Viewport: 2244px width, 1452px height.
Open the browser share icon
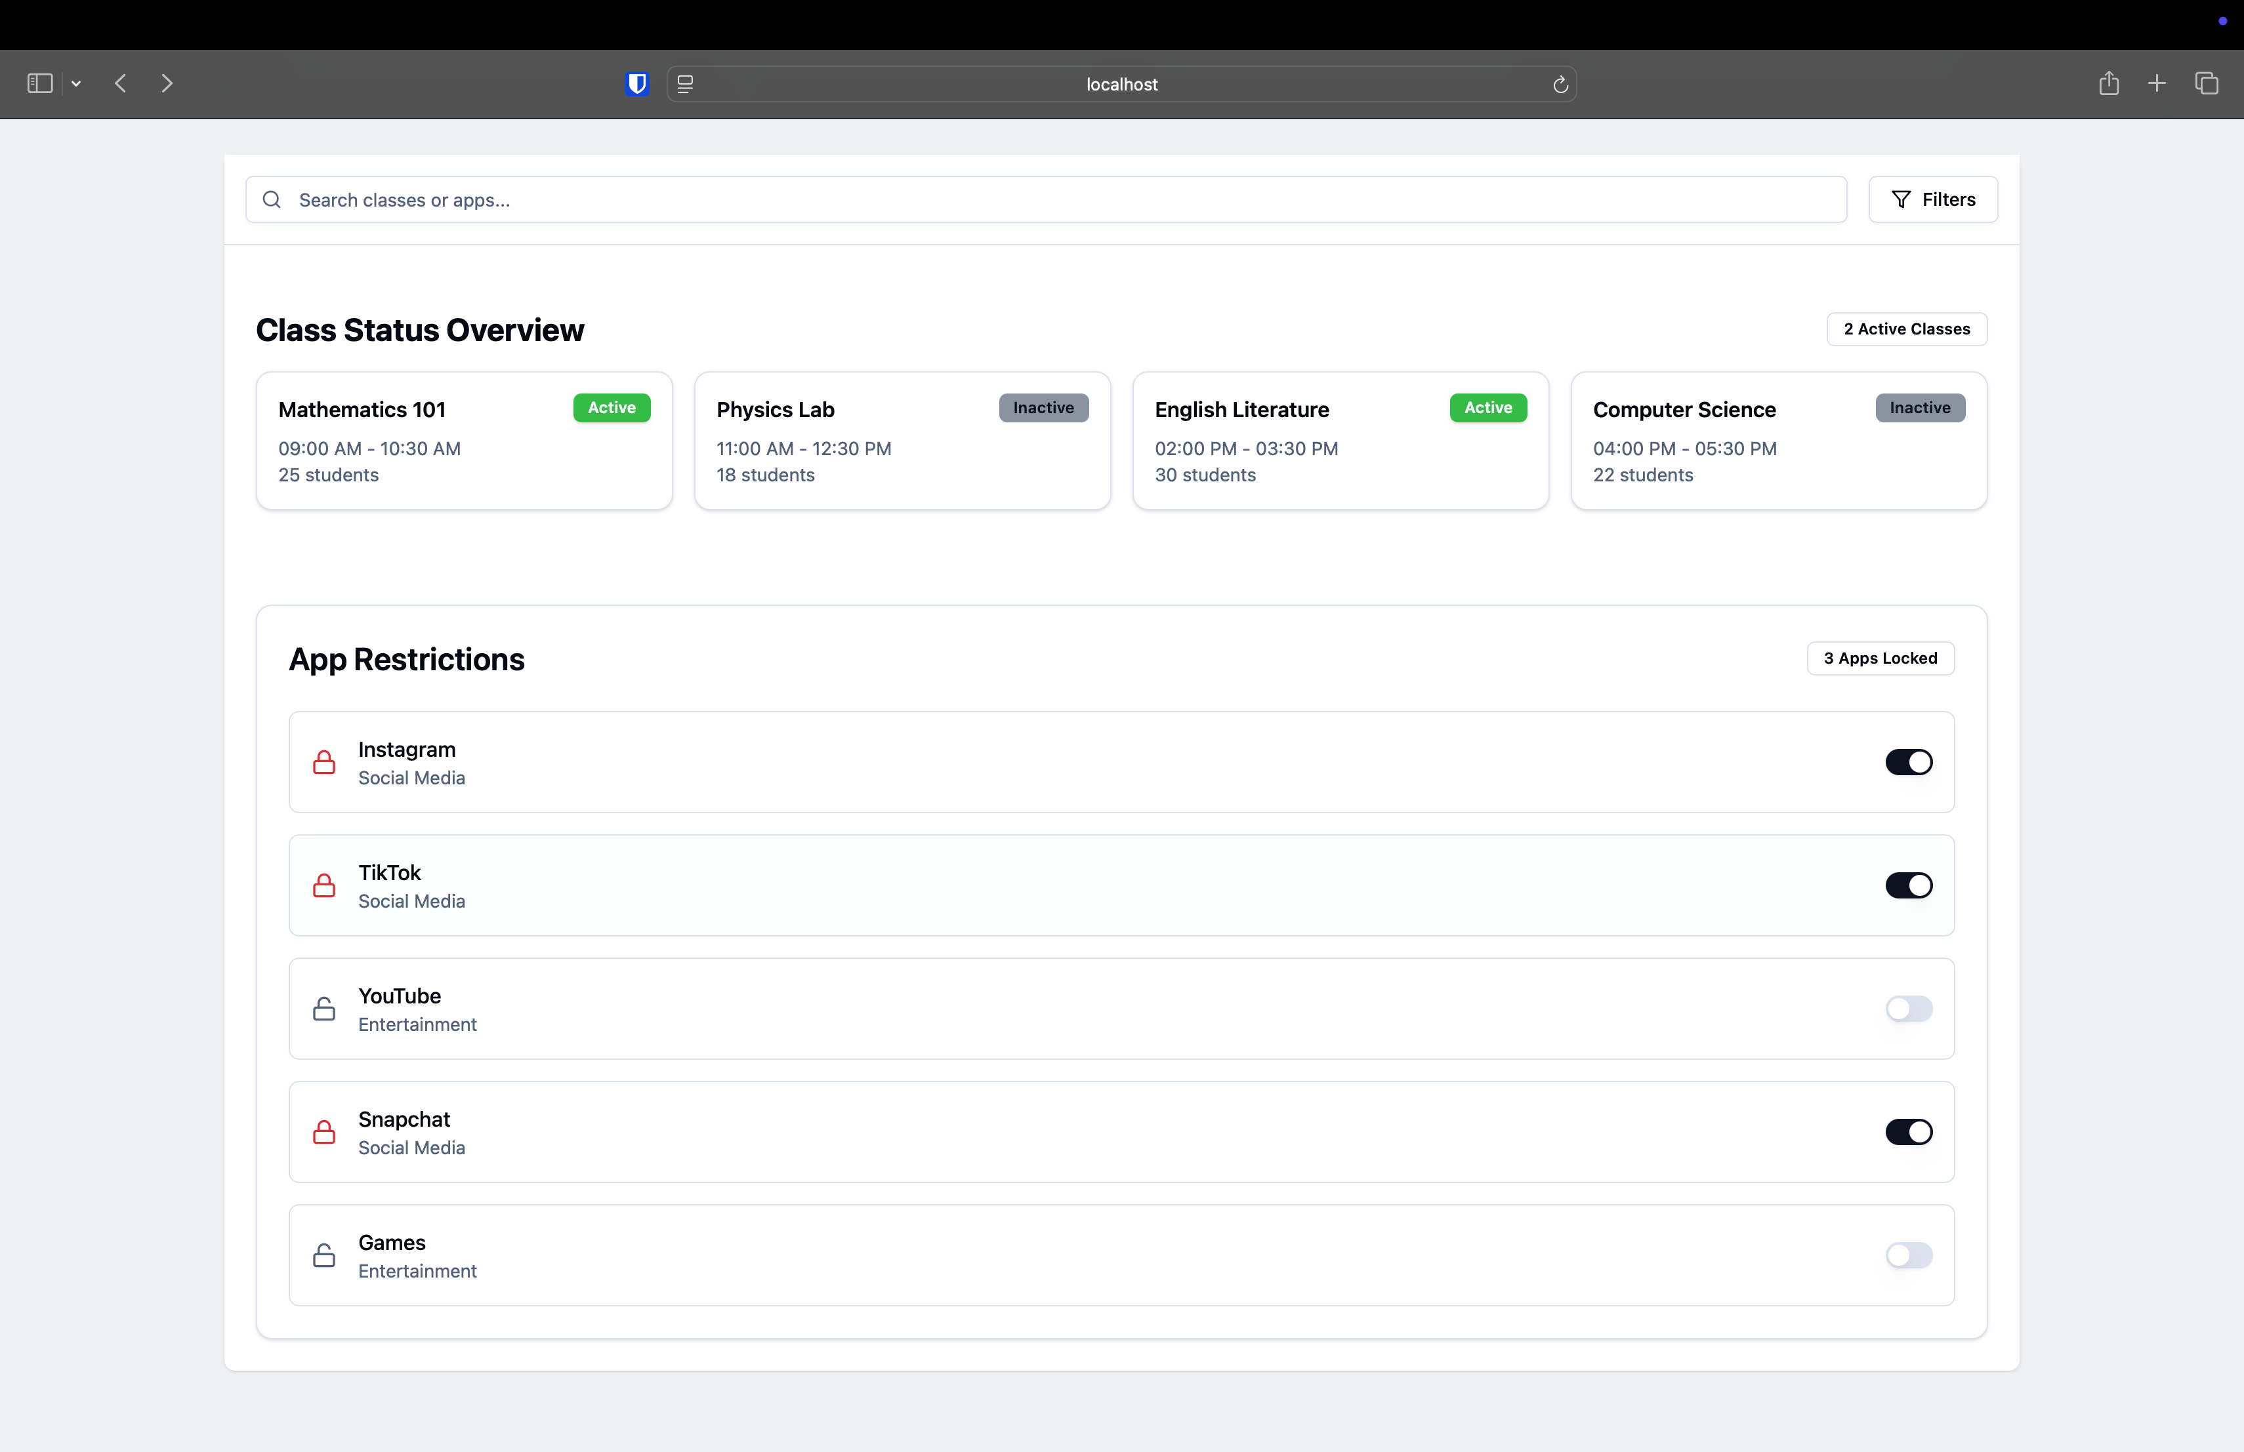pyautogui.click(x=2108, y=84)
